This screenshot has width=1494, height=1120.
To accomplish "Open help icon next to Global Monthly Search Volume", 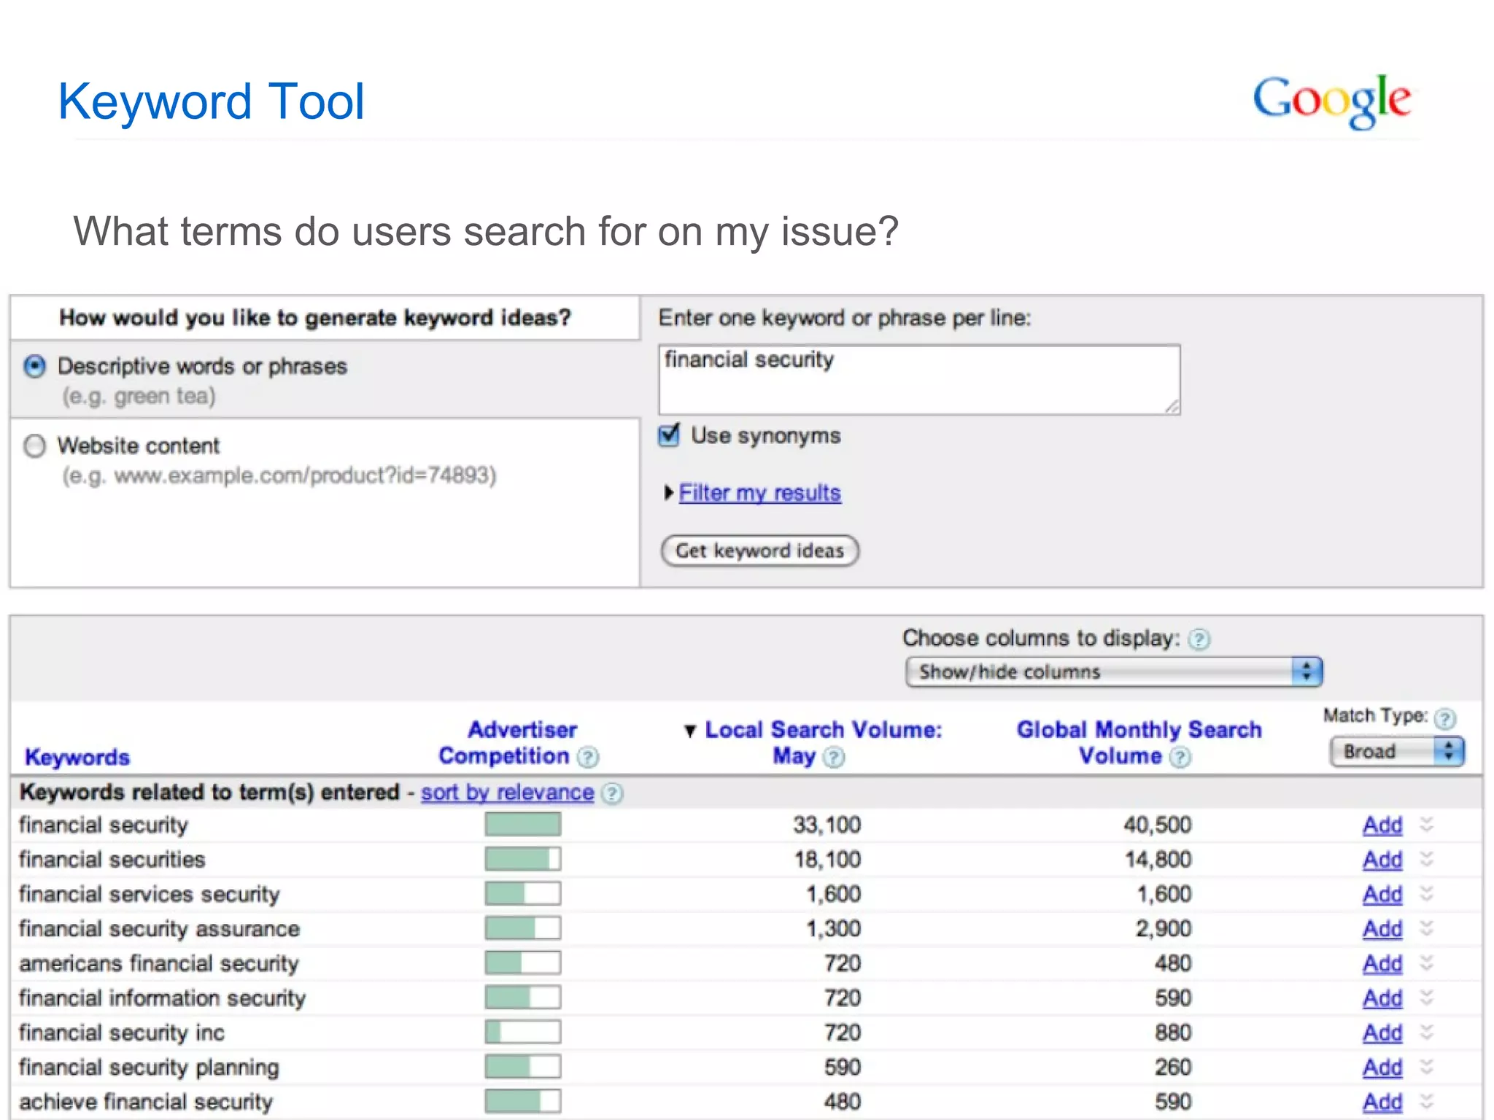I will pyautogui.click(x=1180, y=758).
